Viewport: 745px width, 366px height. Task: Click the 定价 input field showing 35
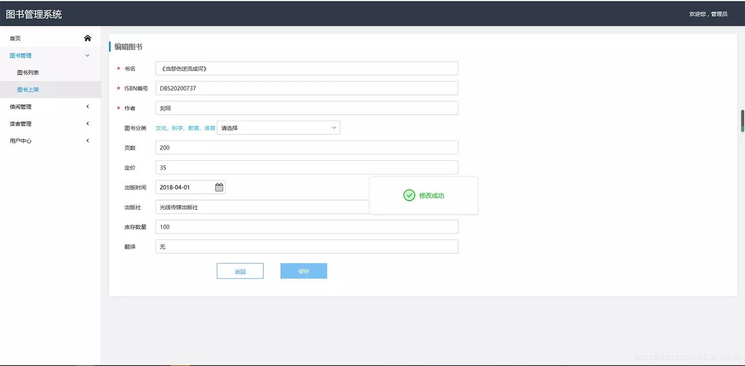pos(306,167)
